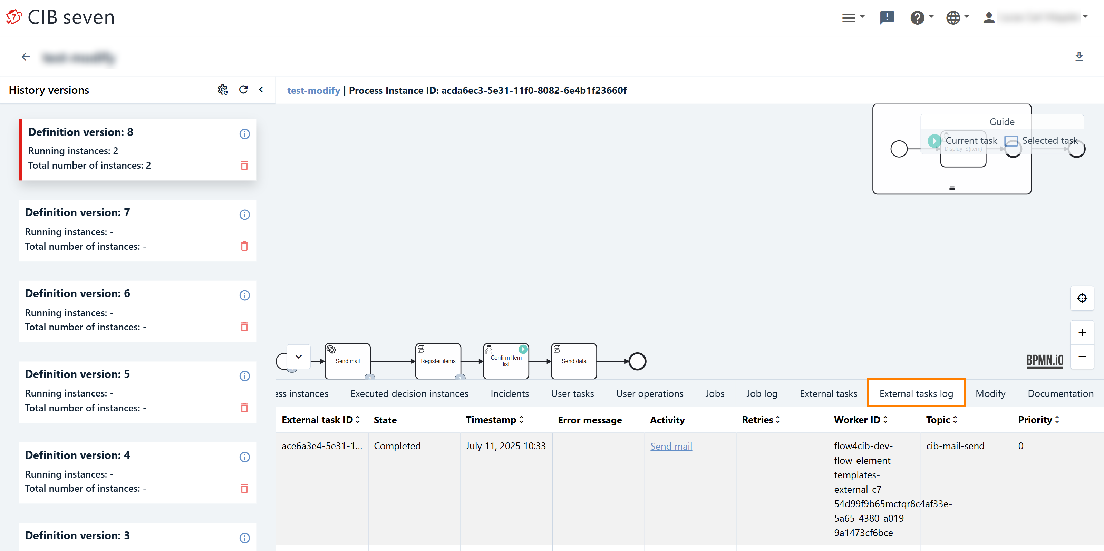Show info for Definition version 7
Image resolution: width=1104 pixels, height=551 pixels.
244,214
